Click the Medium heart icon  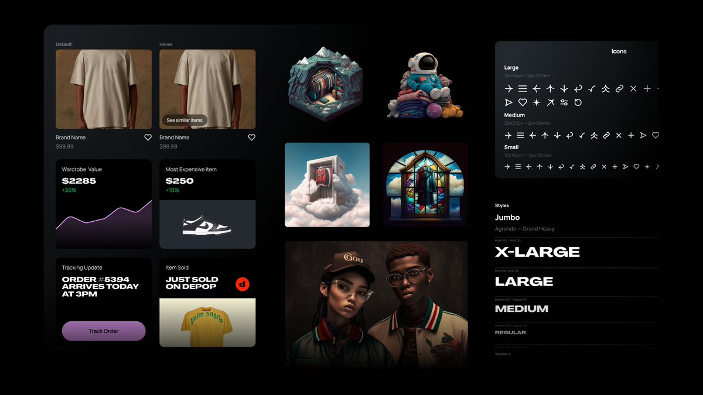tap(656, 135)
